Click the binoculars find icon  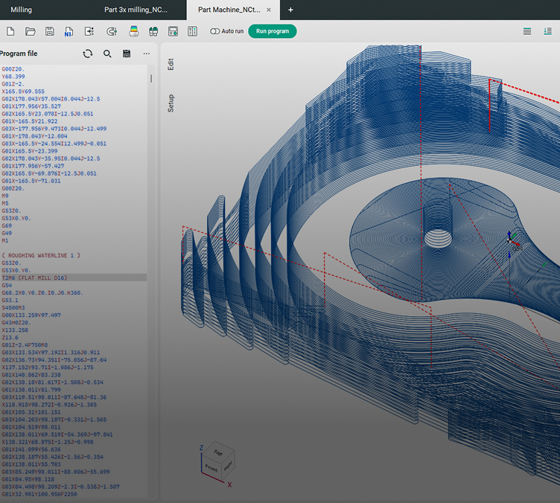tap(153, 31)
